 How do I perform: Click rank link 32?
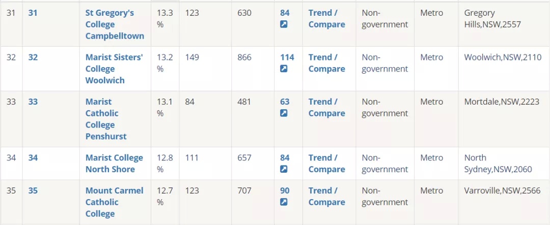(x=33, y=58)
